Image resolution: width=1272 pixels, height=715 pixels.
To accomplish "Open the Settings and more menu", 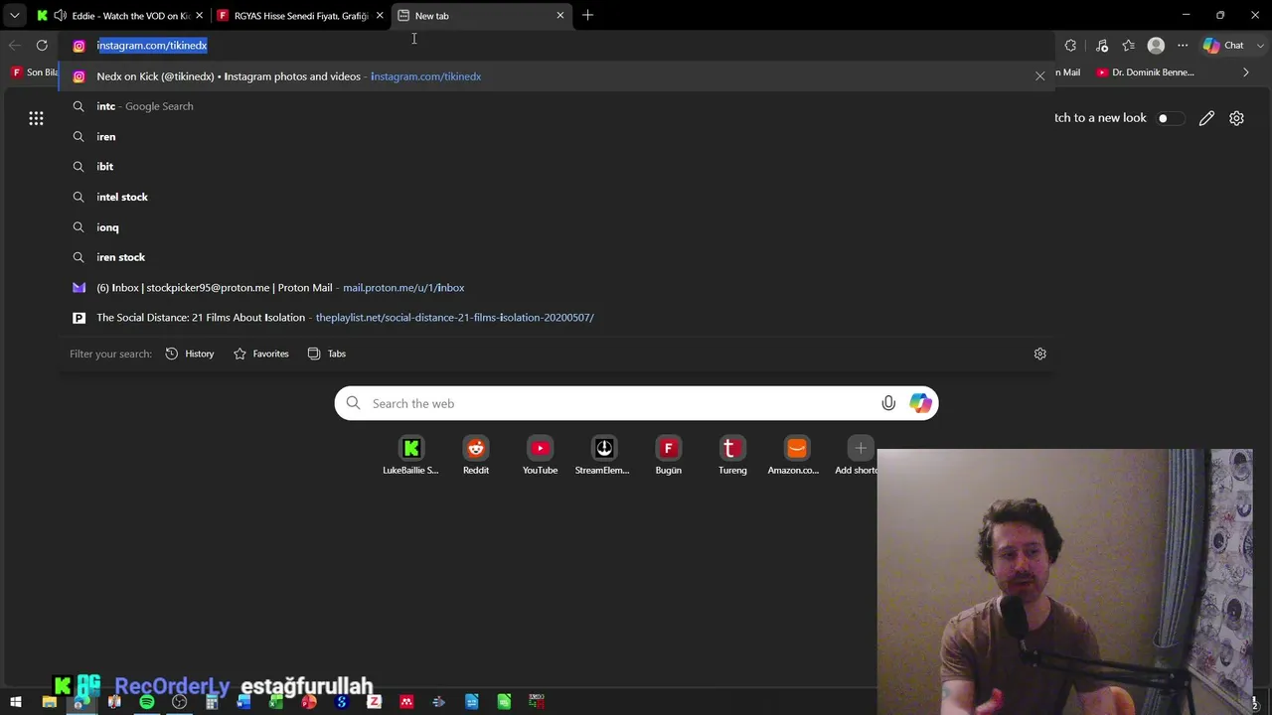I will 1183,46.
